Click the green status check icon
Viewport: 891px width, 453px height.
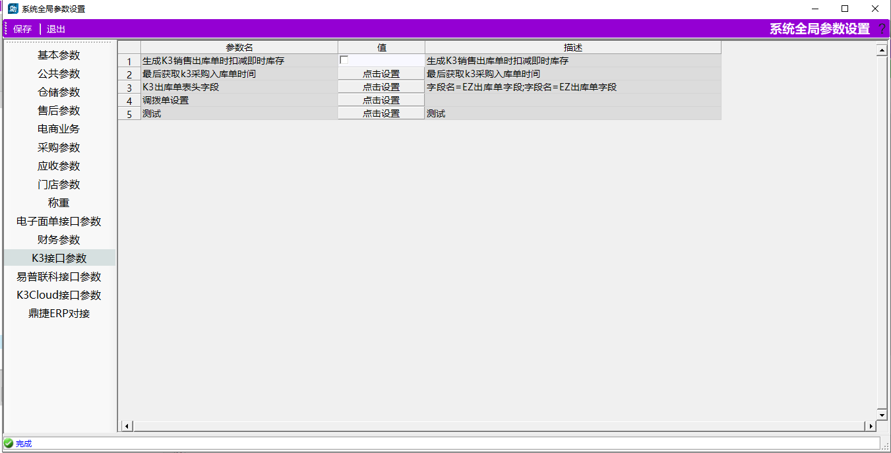coord(9,444)
